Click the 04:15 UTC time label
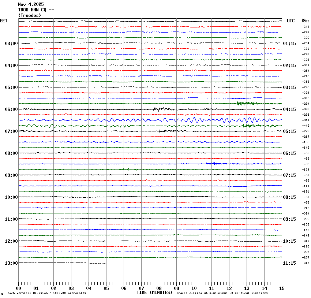Screen dimensions: 311x298 (289, 109)
